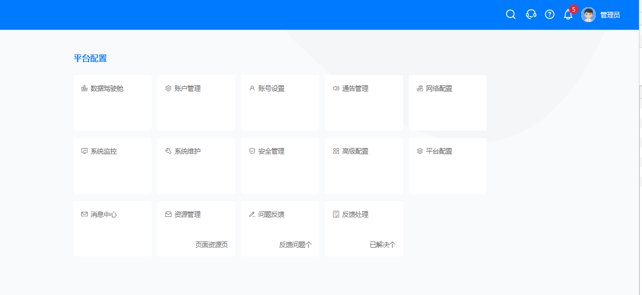Click the 安全管理 shield icon
642x295 pixels.
coord(252,151)
